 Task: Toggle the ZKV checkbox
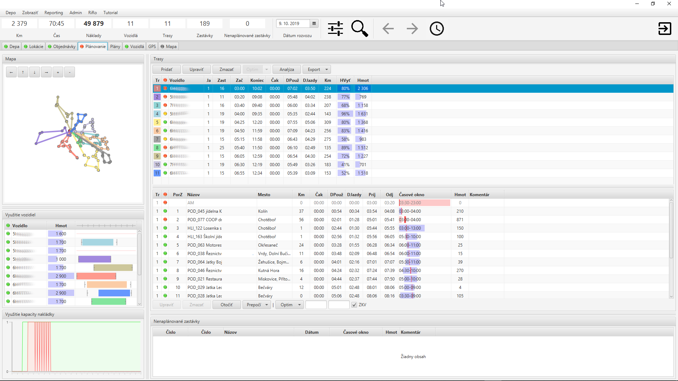click(354, 305)
